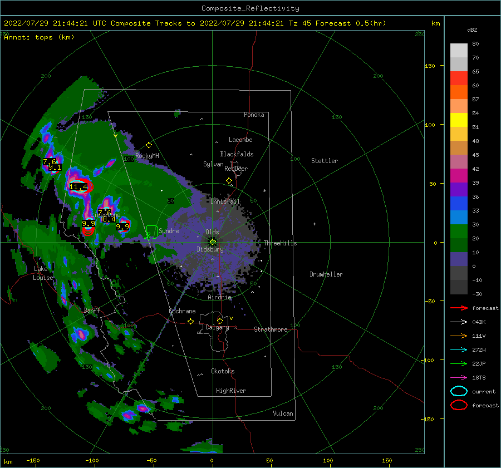Click the Composite_Reflectivity title

click(250, 8)
